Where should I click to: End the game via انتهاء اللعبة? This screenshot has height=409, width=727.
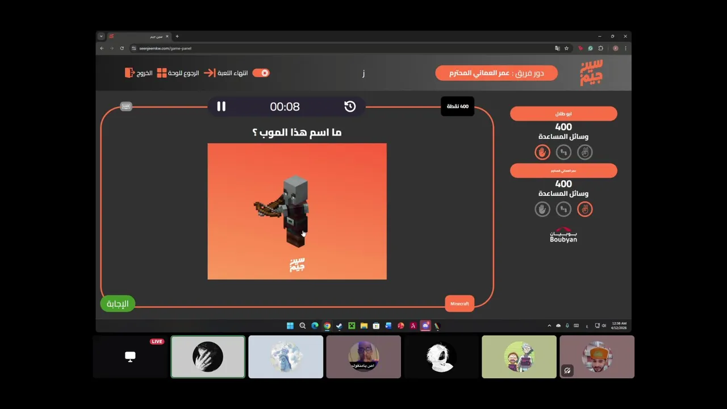227,73
